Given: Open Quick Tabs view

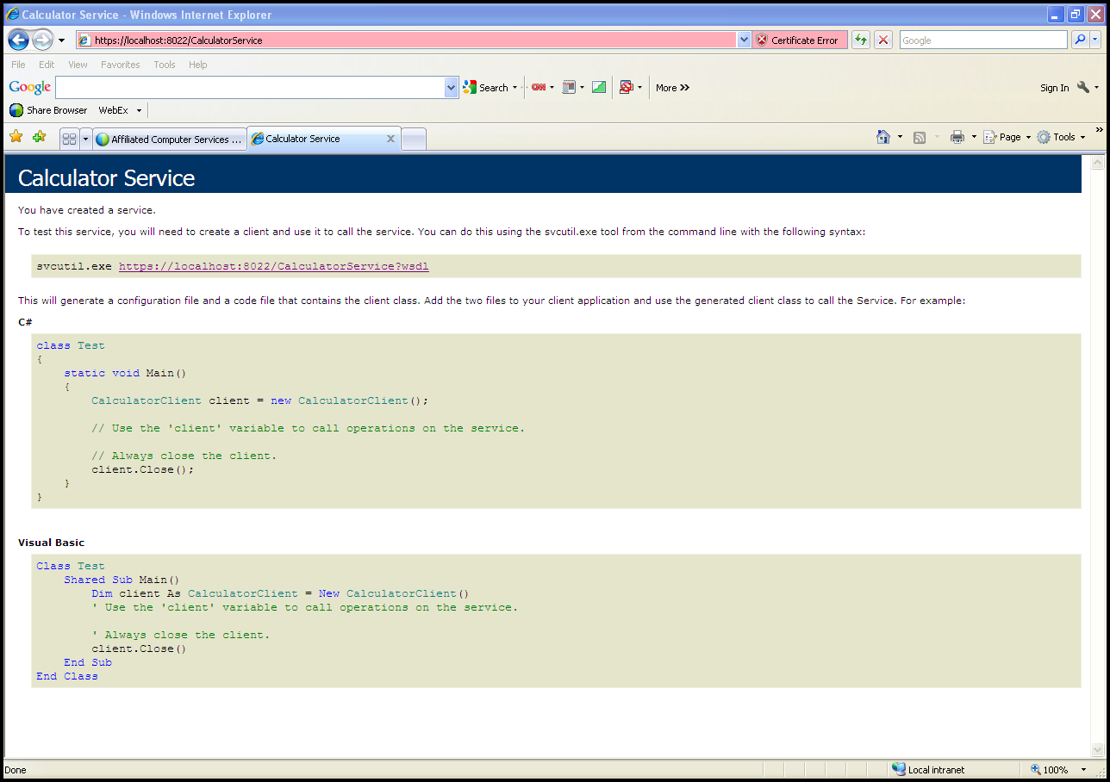Looking at the screenshot, I should click(x=69, y=138).
